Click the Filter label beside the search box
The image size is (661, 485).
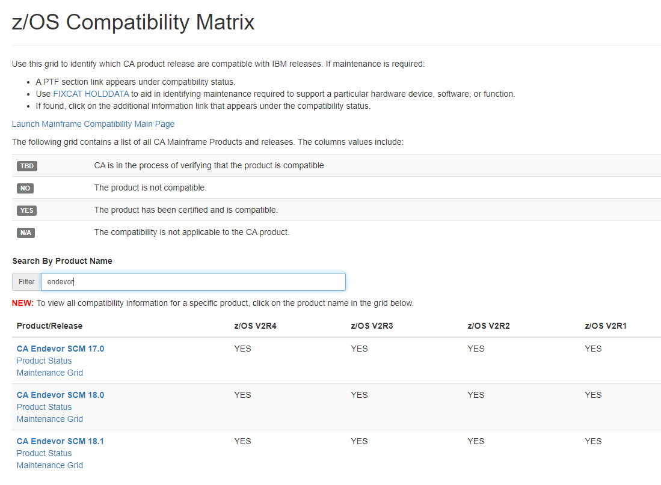click(x=26, y=282)
